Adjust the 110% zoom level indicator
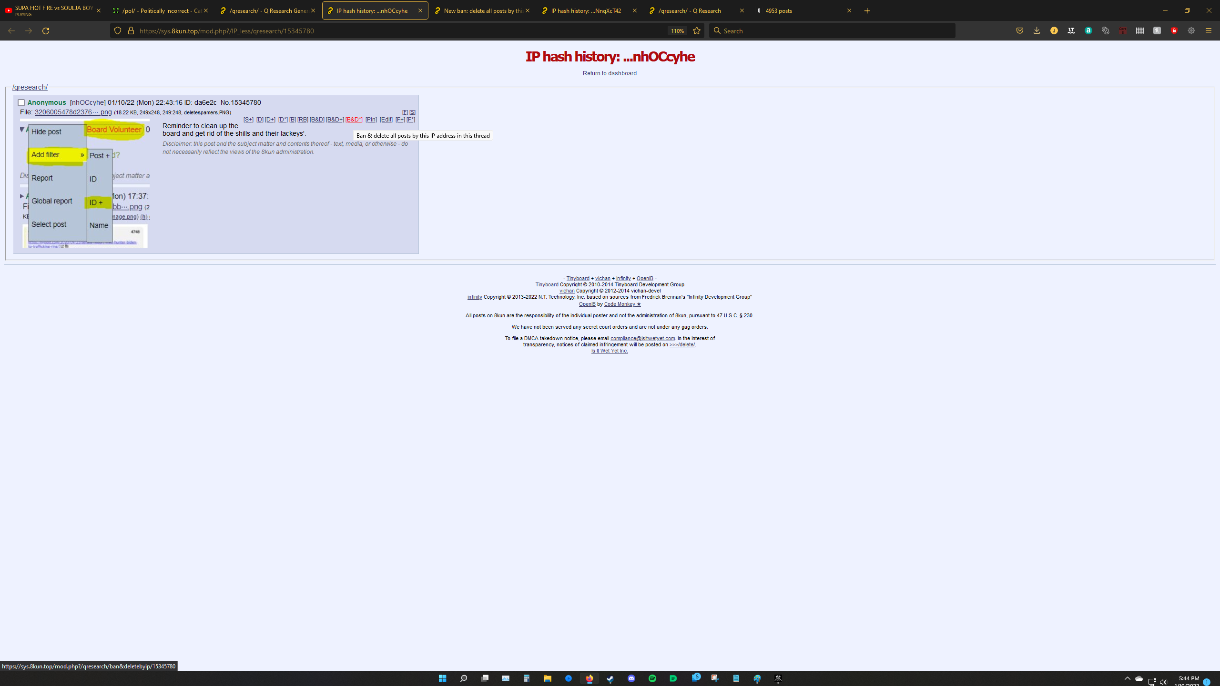The width and height of the screenshot is (1220, 686). [677, 31]
